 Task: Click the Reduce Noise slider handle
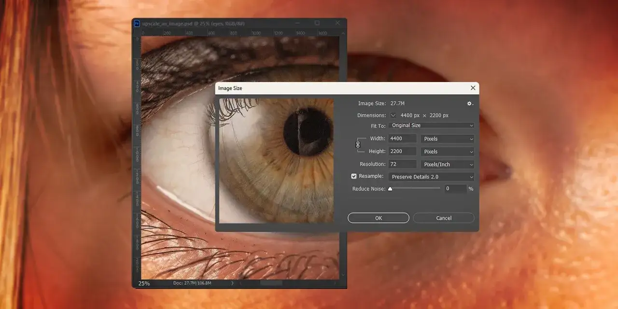tap(390, 189)
